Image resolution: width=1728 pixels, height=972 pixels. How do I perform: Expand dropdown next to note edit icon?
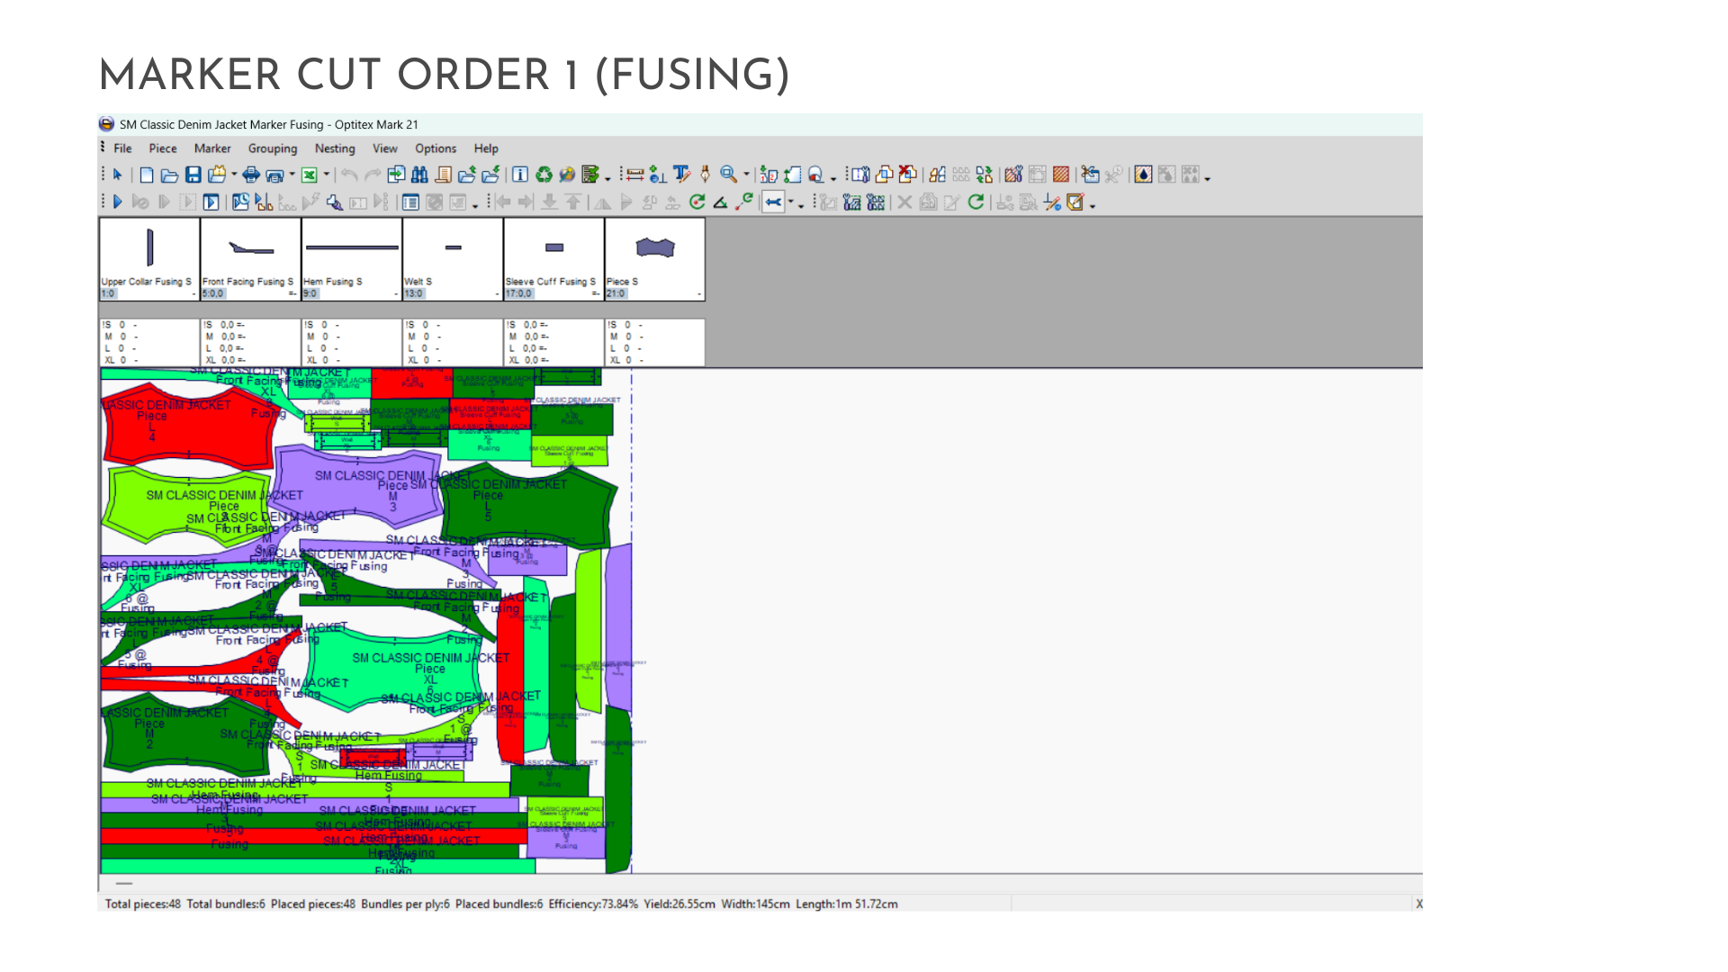click(x=1093, y=206)
